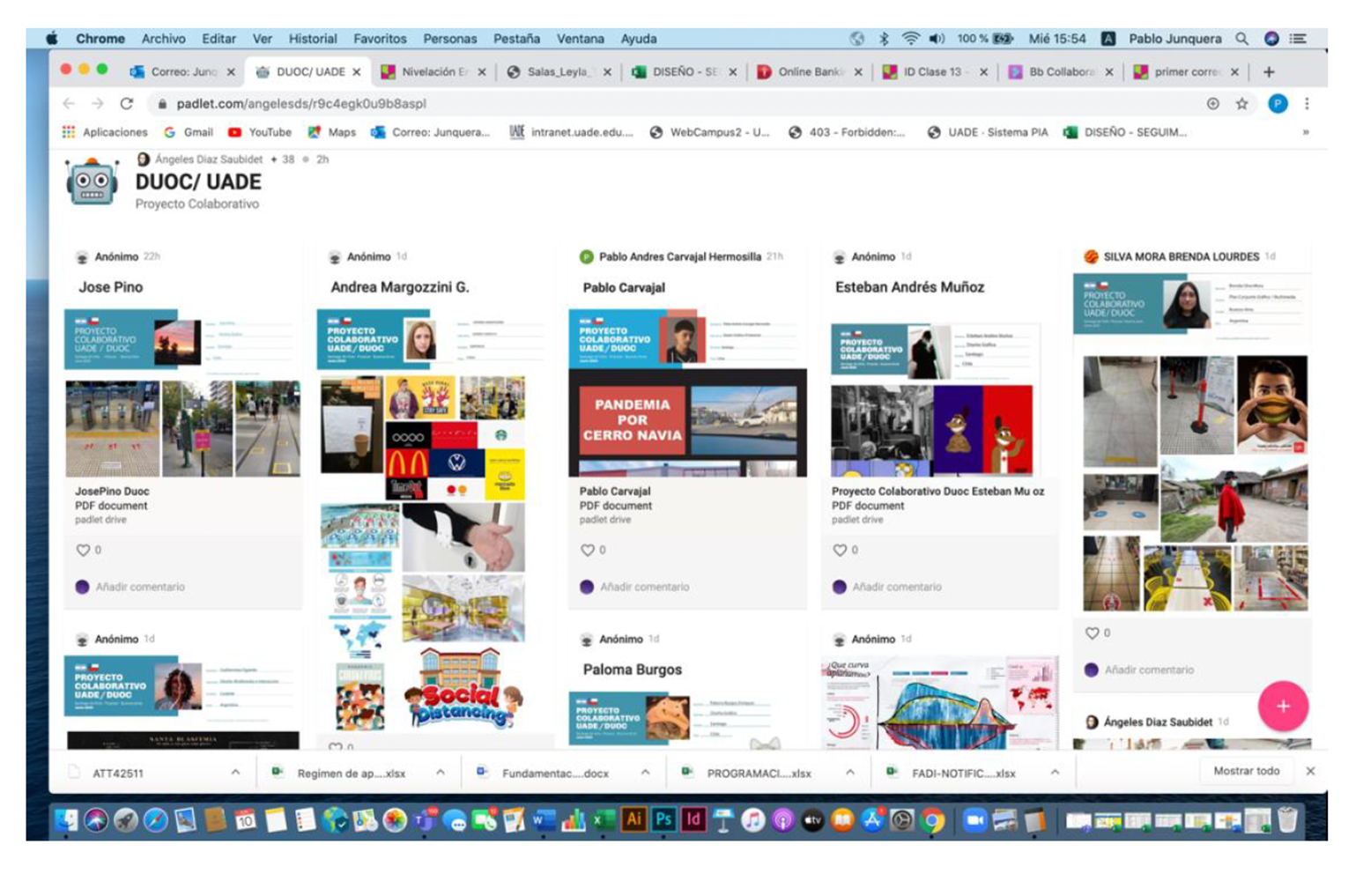This screenshot has width=1363, height=881.
Task: Open new tab with plus icon
Action: pos(1269,72)
